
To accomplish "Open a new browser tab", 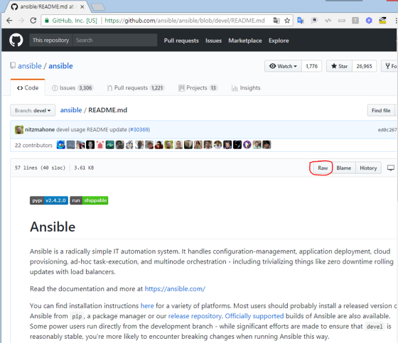I will (x=98, y=7).
